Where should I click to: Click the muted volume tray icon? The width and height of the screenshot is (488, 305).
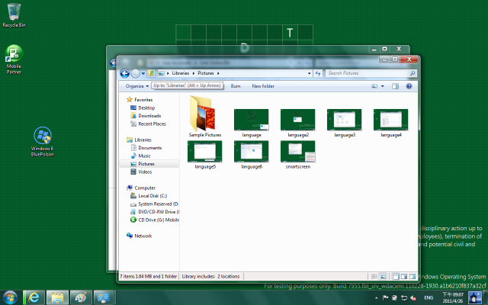(413, 298)
